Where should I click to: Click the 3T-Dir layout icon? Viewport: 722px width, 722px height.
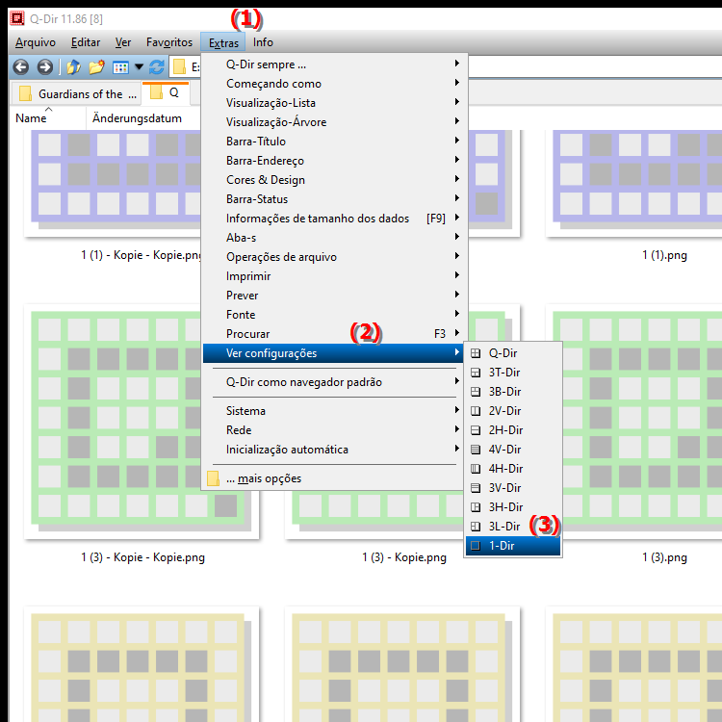[x=476, y=373]
